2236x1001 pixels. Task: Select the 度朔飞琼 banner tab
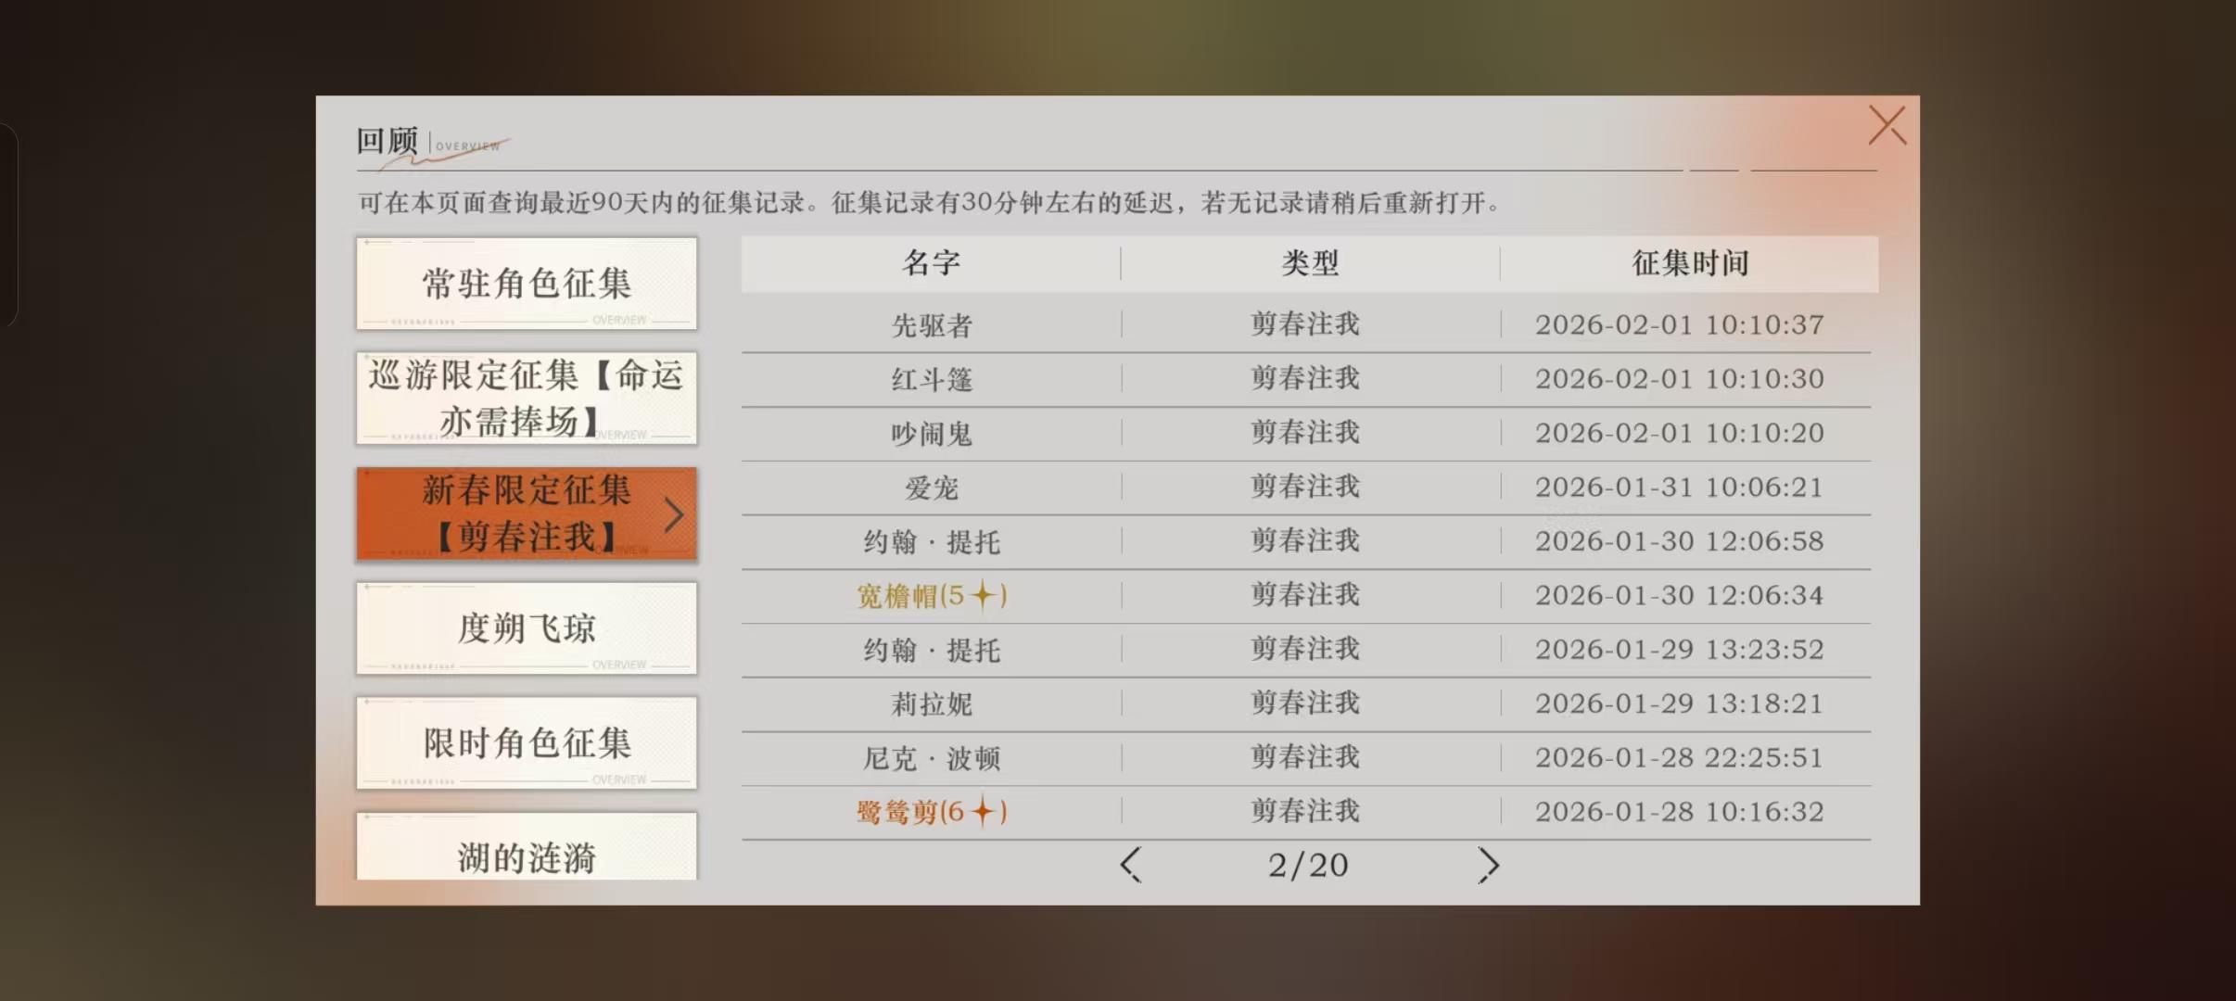click(x=526, y=628)
